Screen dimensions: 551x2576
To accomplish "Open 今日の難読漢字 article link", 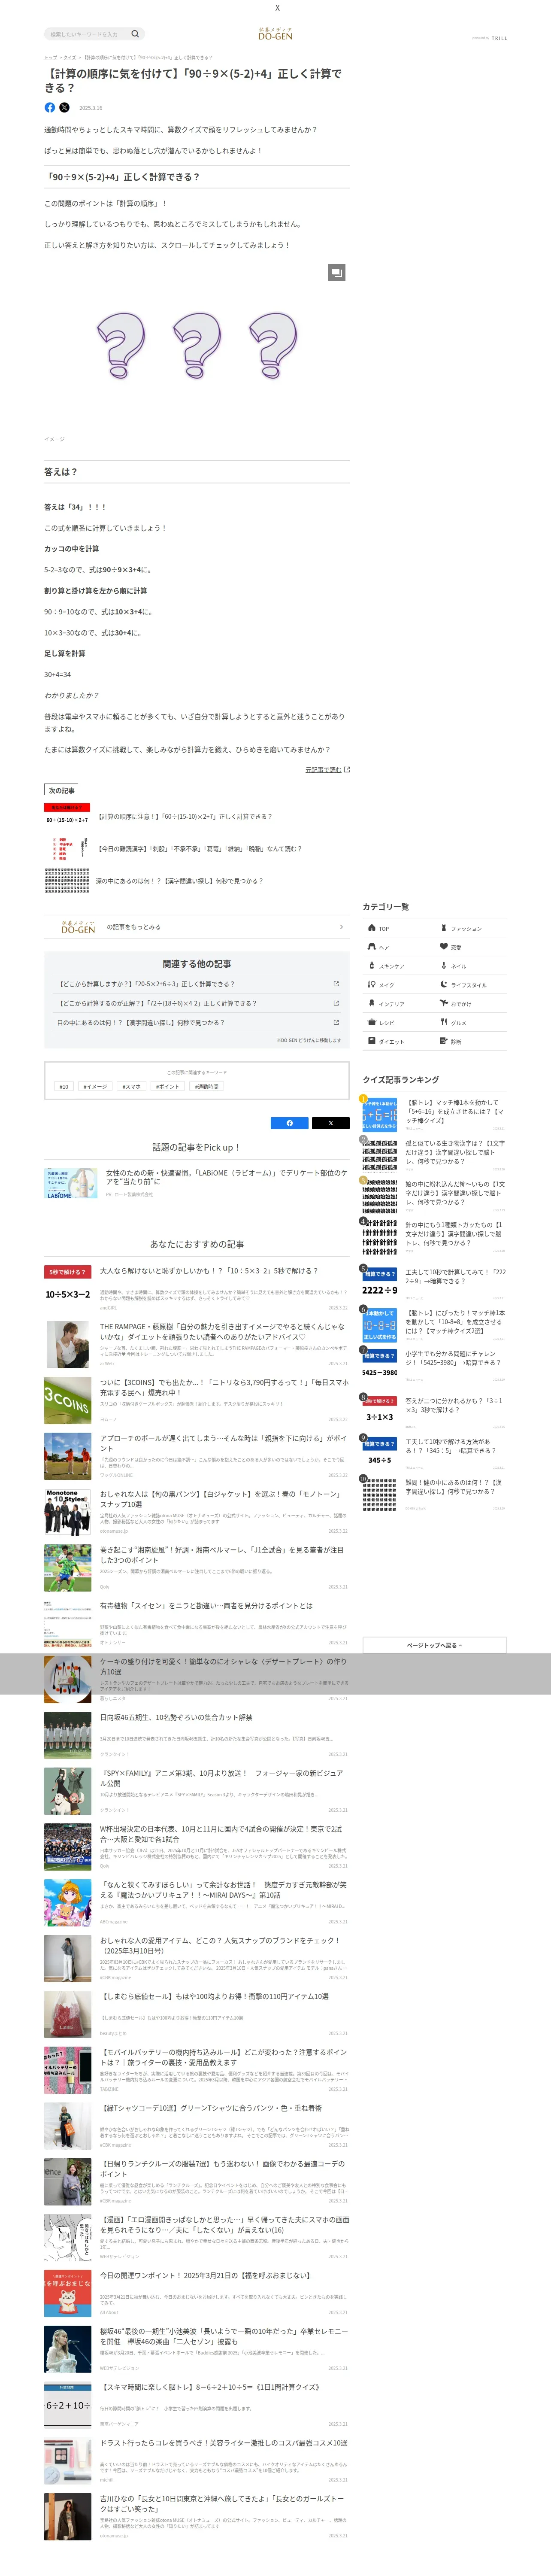I will click(x=200, y=848).
